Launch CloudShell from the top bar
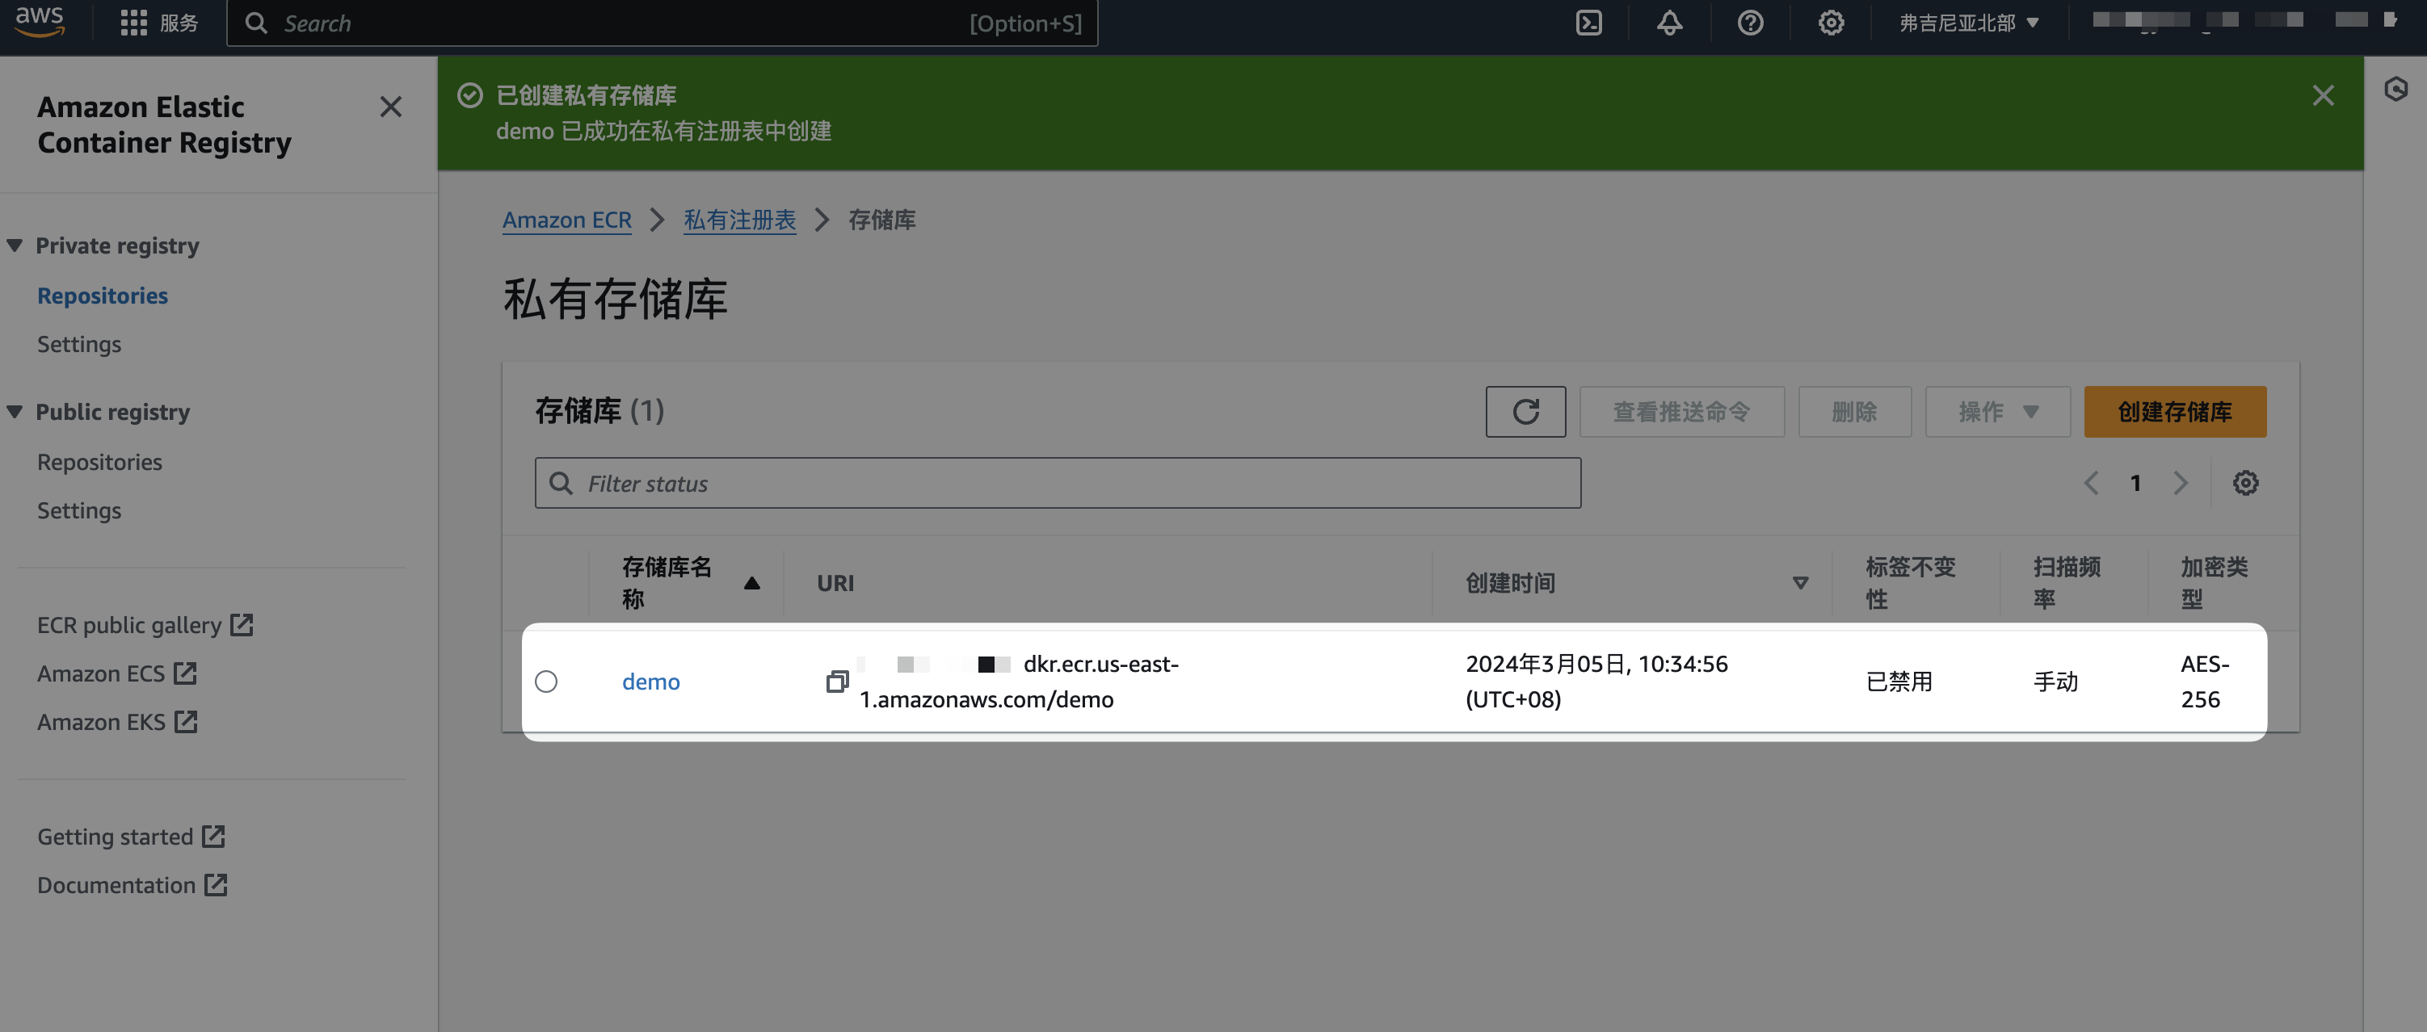The image size is (2427, 1032). pyautogui.click(x=1588, y=23)
